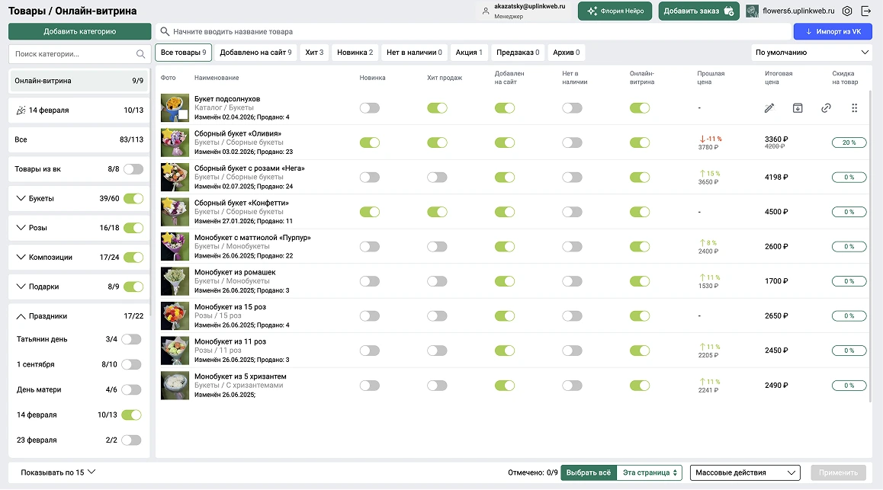Open Массовые действия dropdown
883x490 pixels.
point(745,472)
